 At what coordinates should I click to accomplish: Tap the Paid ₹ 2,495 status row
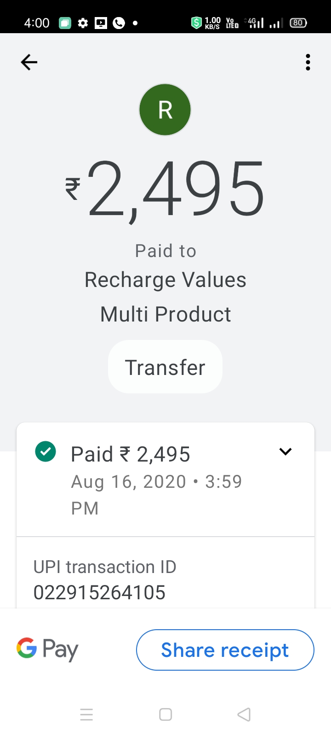pyautogui.click(x=131, y=455)
